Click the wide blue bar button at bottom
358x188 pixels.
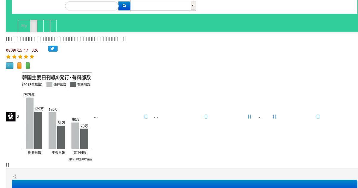click(184, 184)
